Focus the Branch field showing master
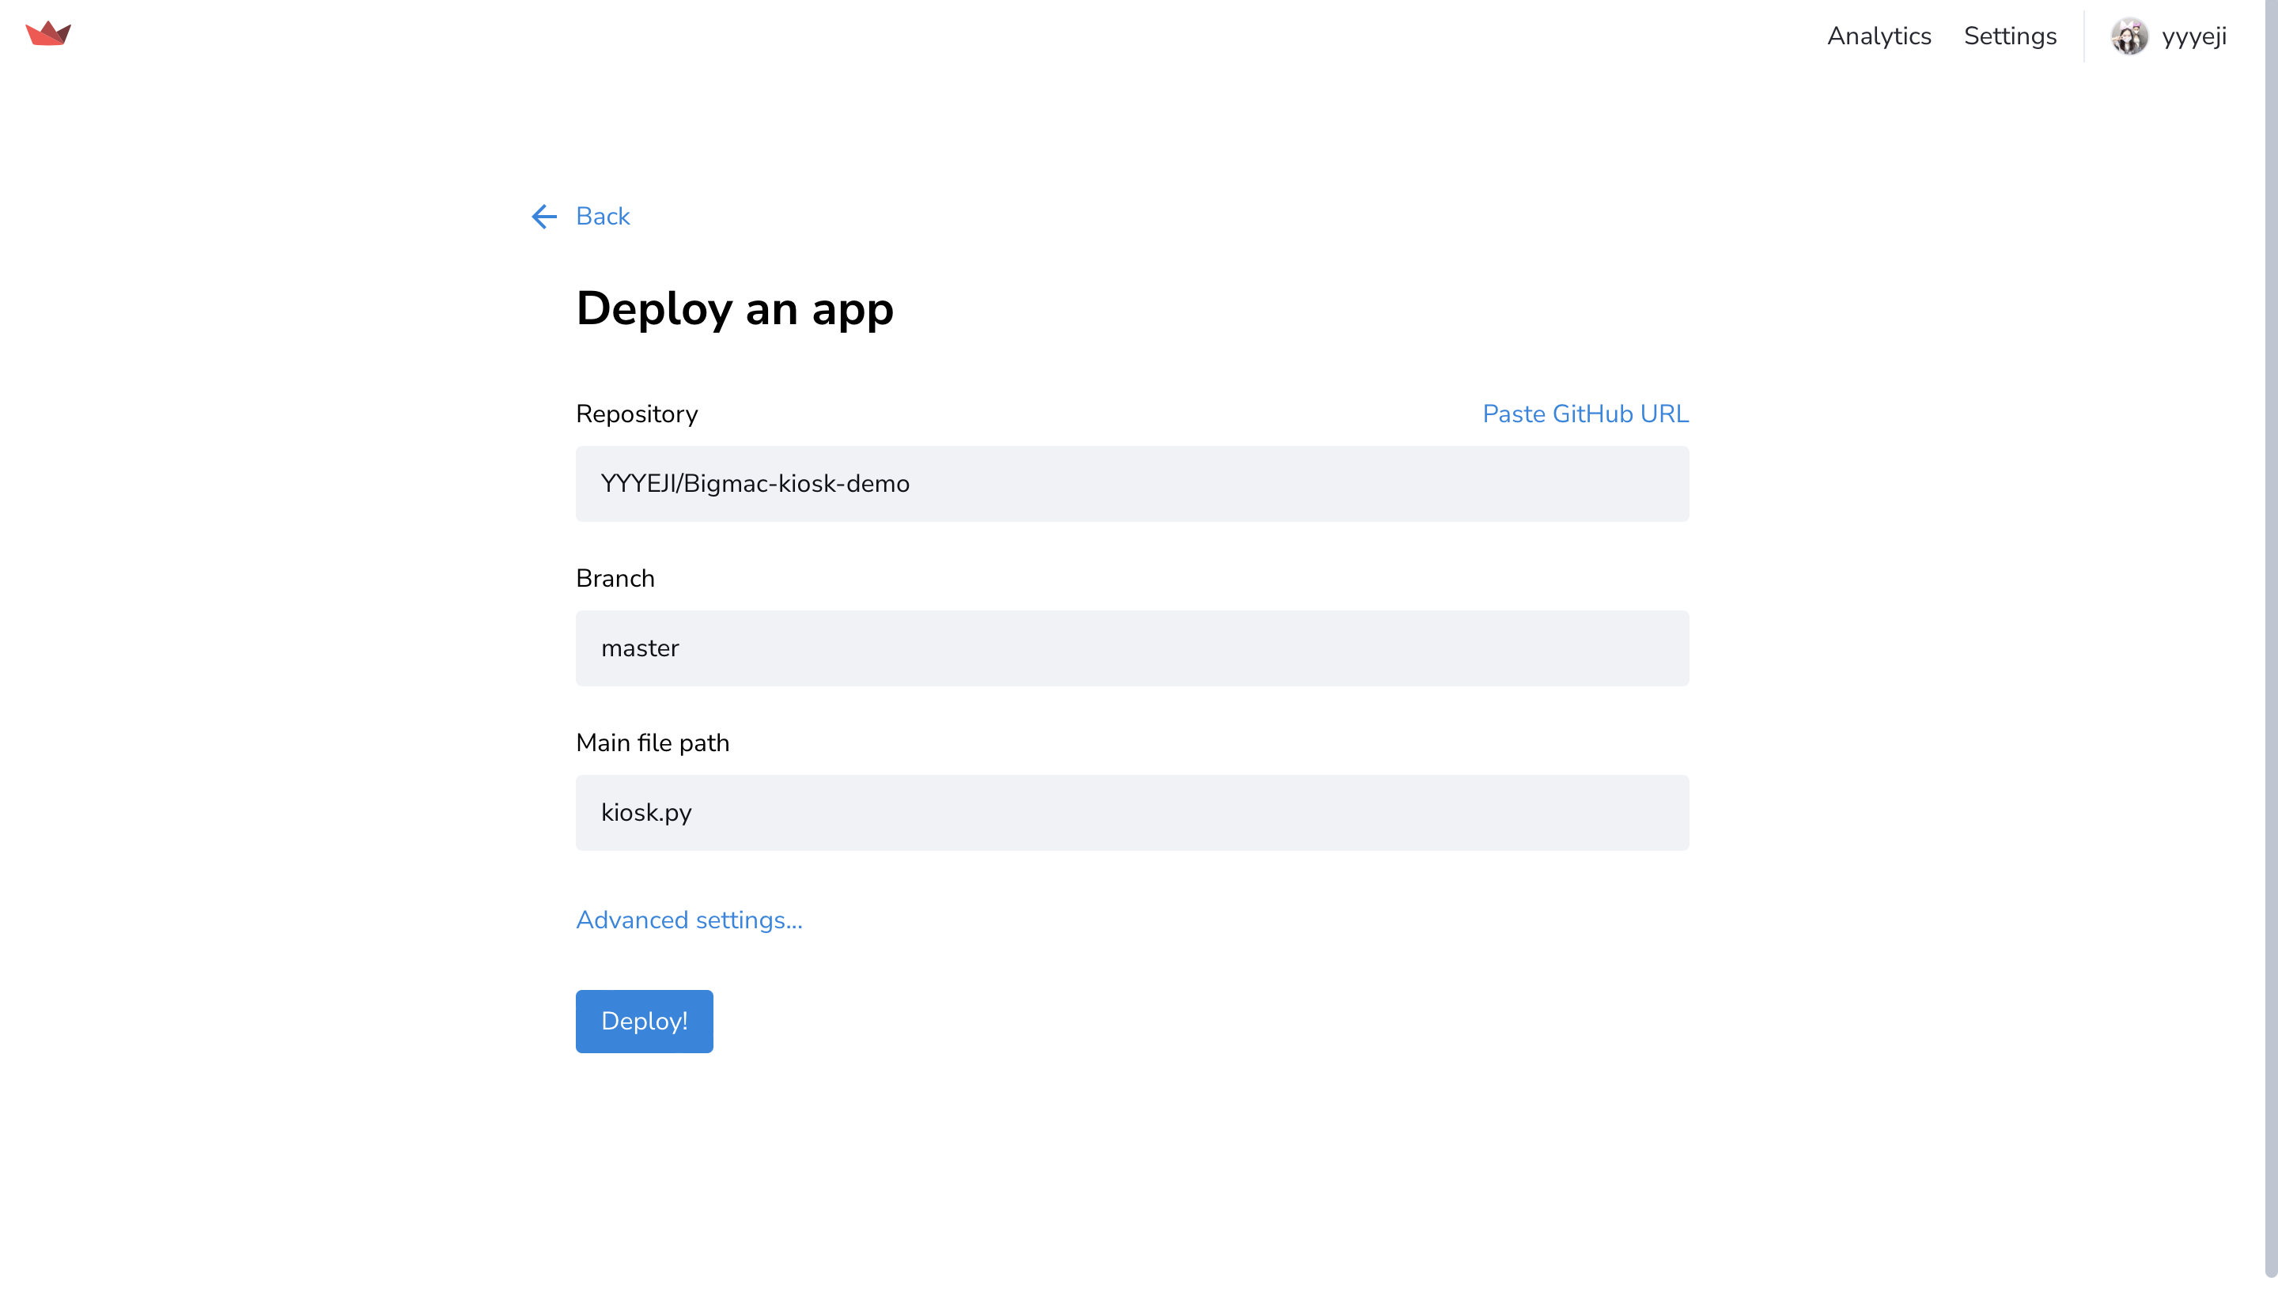The image size is (2278, 1292). tap(1133, 648)
